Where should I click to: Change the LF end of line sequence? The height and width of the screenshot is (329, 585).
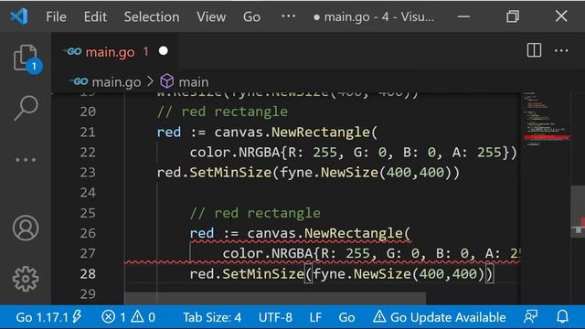315,317
